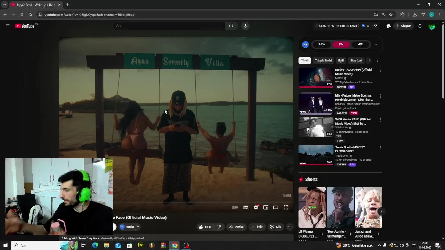The image size is (445, 250).
Task: Open options for the Jynxzi and Juice short
Action: (x=379, y=233)
